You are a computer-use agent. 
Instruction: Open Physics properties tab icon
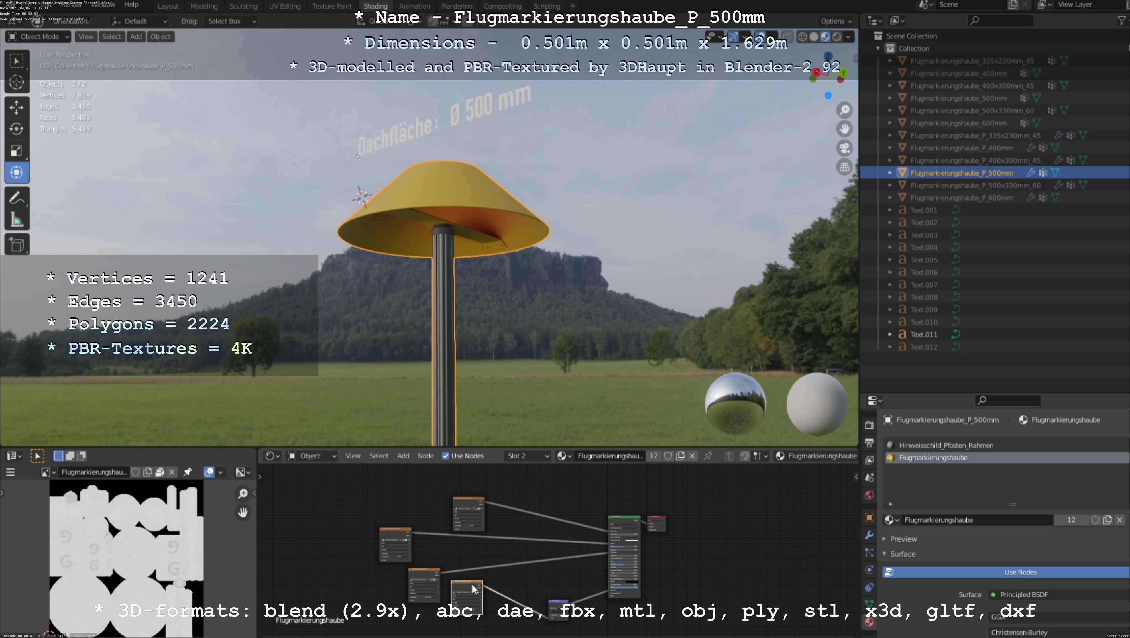coord(869,570)
